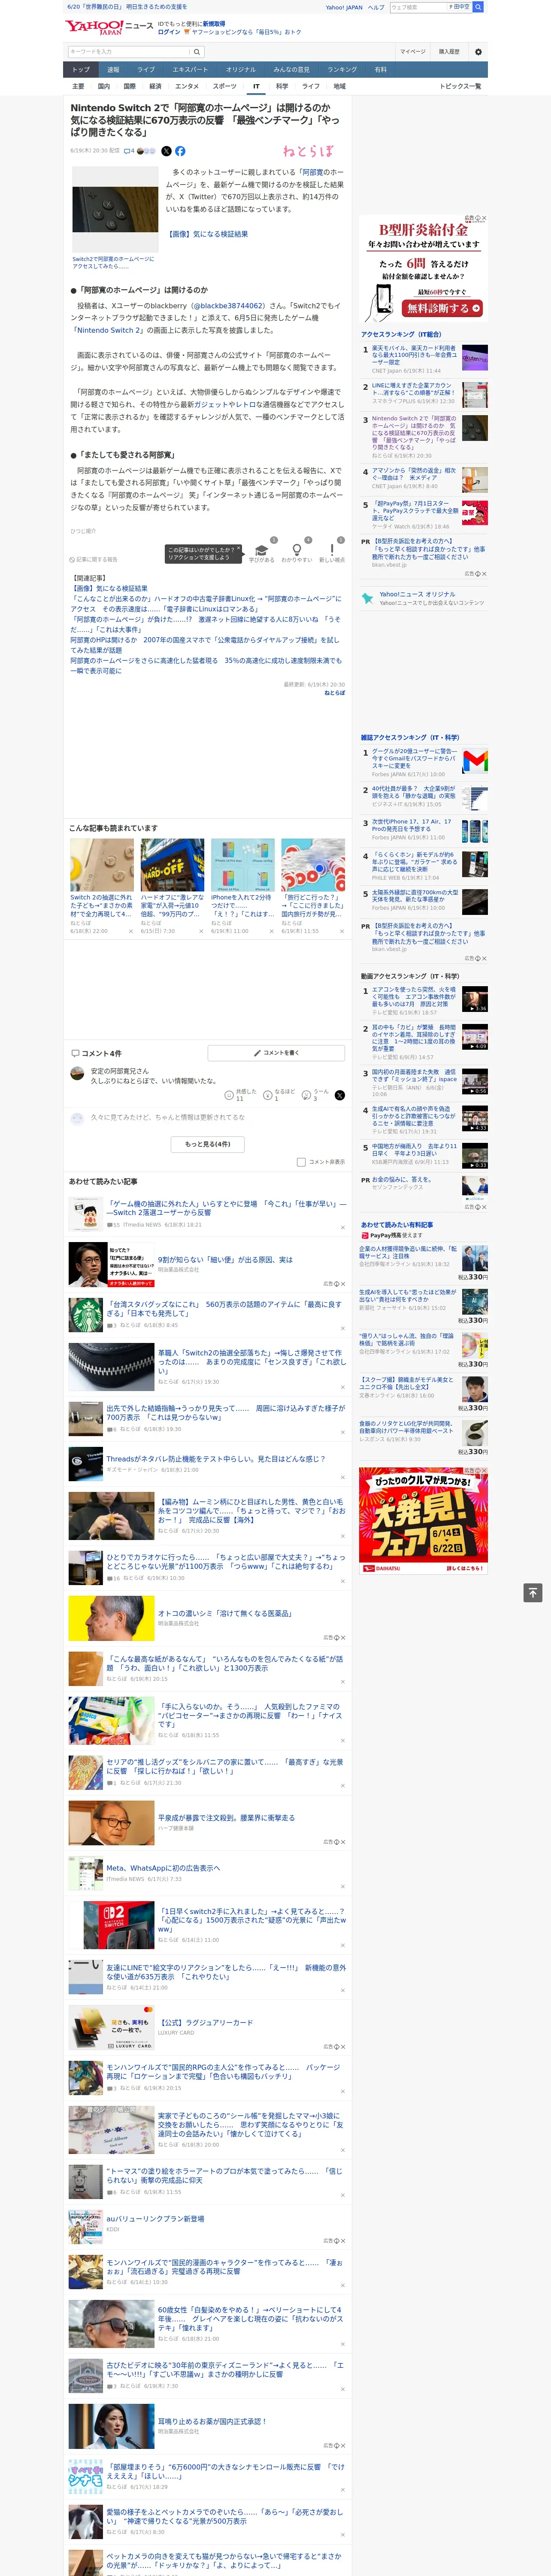This screenshot has width=551, height=2576.
Task: Click もっと見る(4件) button
Action: click(x=208, y=1144)
